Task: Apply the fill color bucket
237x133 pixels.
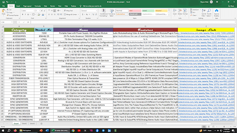Action: pyautogui.click(x=39, y=14)
